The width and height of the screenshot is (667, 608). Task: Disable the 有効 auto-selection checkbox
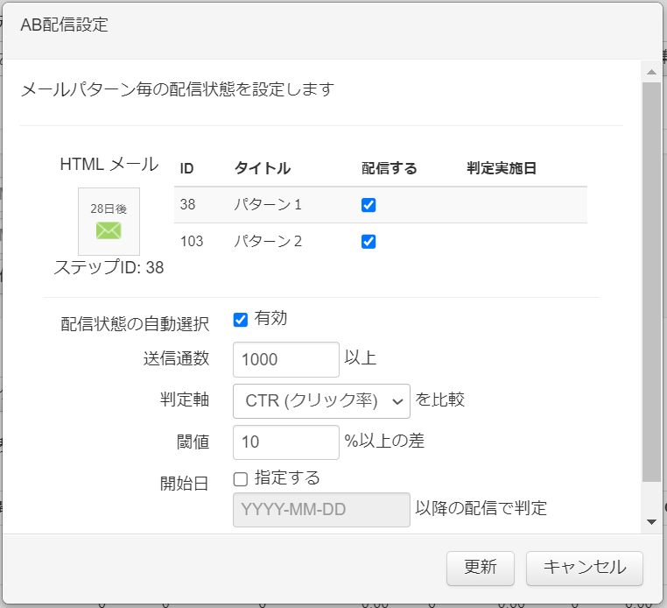(x=241, y=320)
